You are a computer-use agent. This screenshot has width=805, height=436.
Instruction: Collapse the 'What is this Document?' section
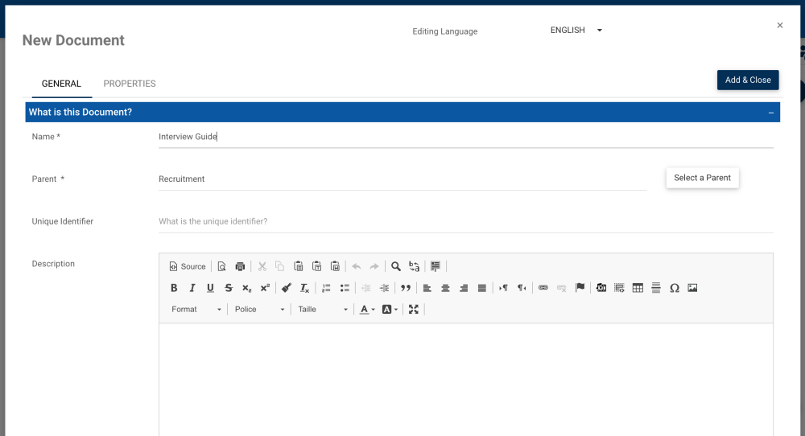point(770,113)
